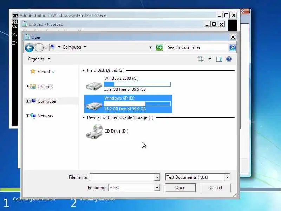
Task: Click the 15.2 GB free of 39.9 GB text
Action: (x=125, y=109)
